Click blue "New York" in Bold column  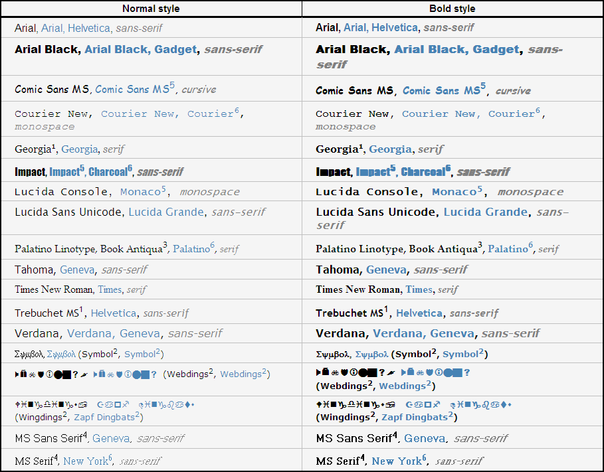click(396, 461)
